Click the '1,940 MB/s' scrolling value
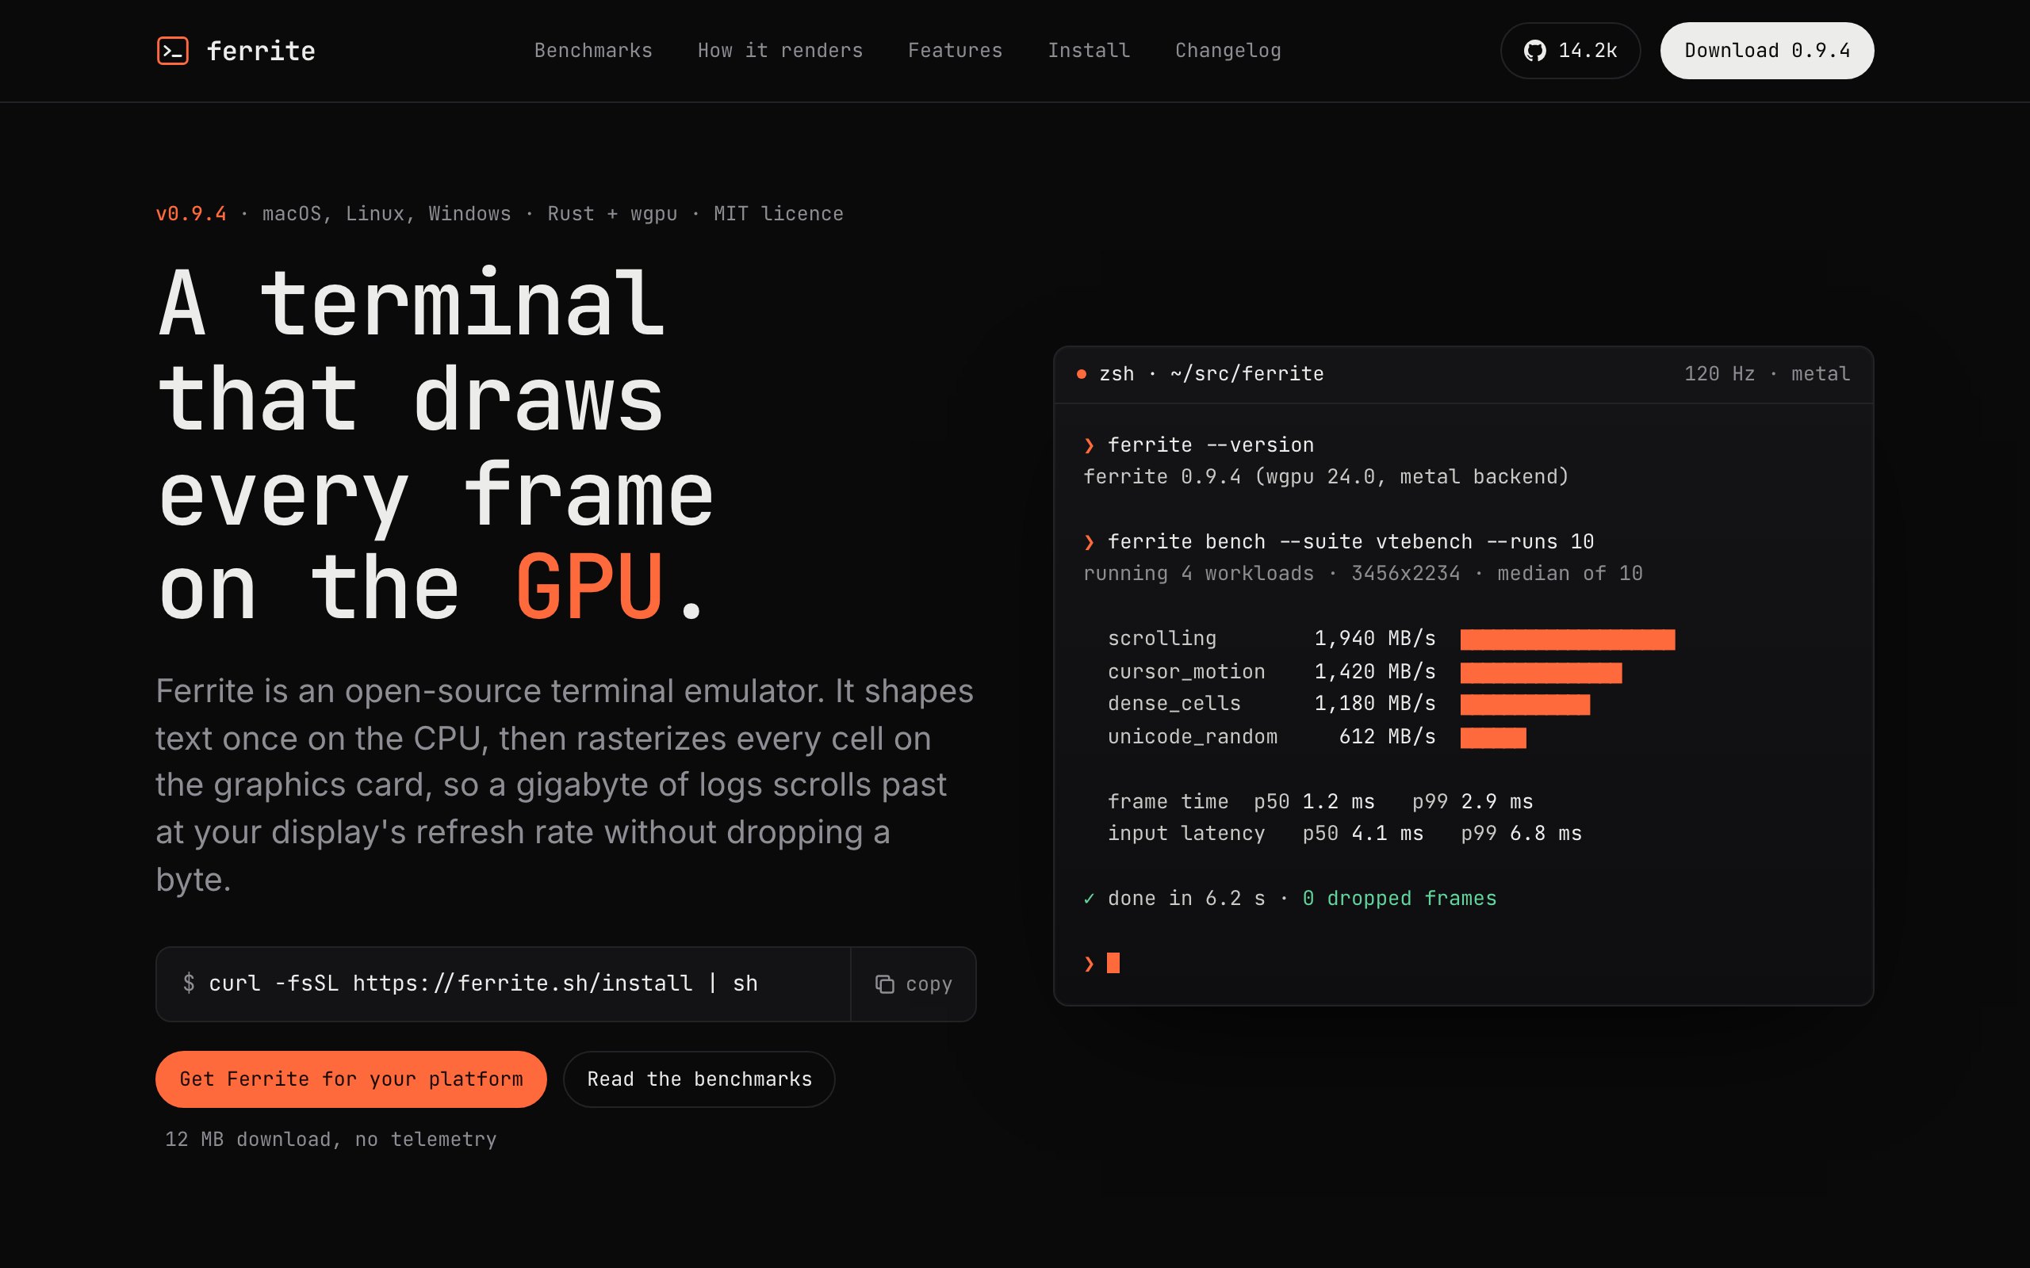The height and width of the screenshot is (1268, 2030). point(1375,639)
